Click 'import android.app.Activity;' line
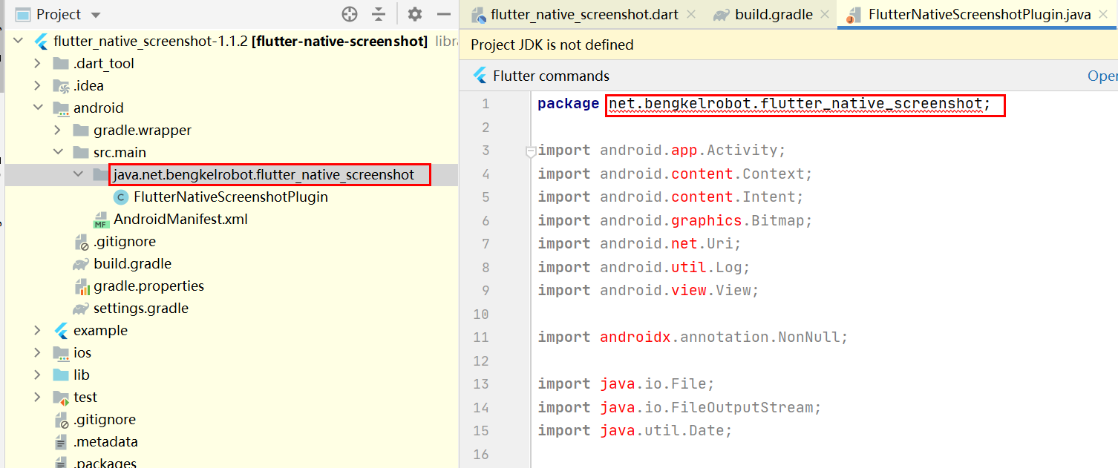The width and height of the screenshot is (1118, 468). pyautogui.click(x=661, y=151)
